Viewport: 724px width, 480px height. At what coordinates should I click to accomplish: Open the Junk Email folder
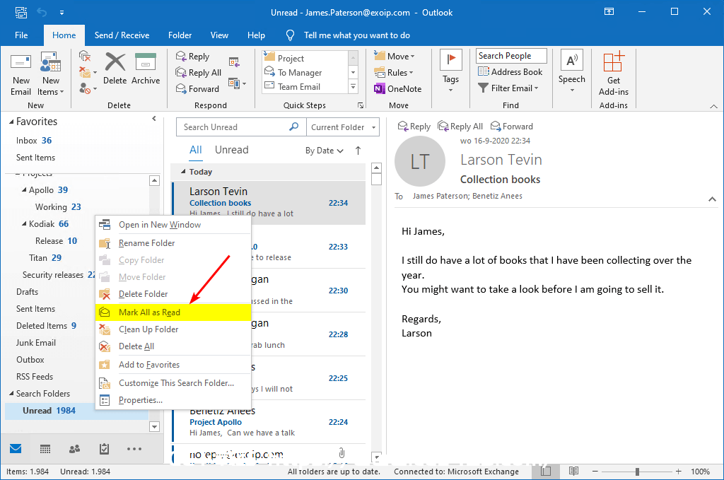pyautogui.click(x=36, y=342)
